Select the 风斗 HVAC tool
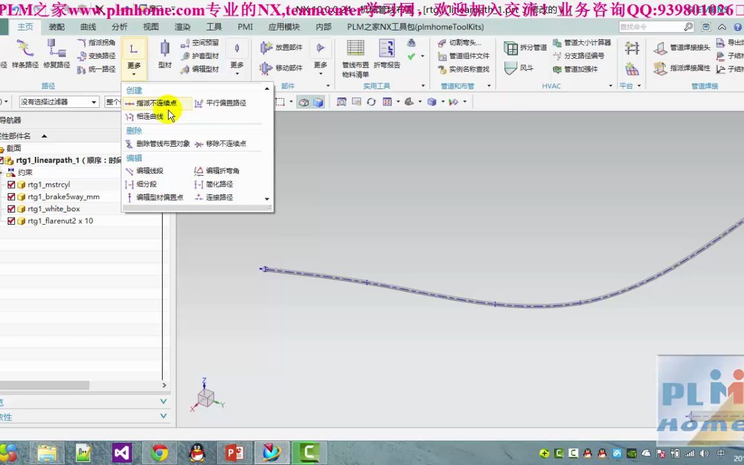 (x=519, y=68)
